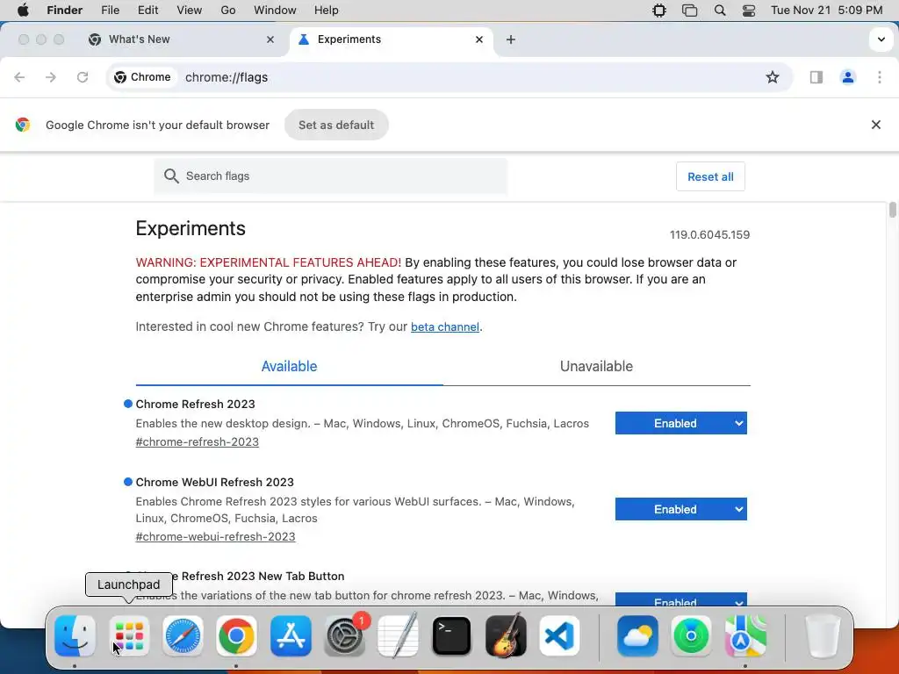Screen dimensions: 899x674
Task: Go forward one page
Action: coord(51,77)
